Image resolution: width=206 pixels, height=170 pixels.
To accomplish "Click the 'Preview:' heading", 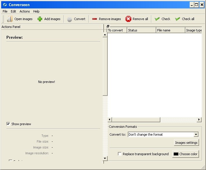I will 15,37.
